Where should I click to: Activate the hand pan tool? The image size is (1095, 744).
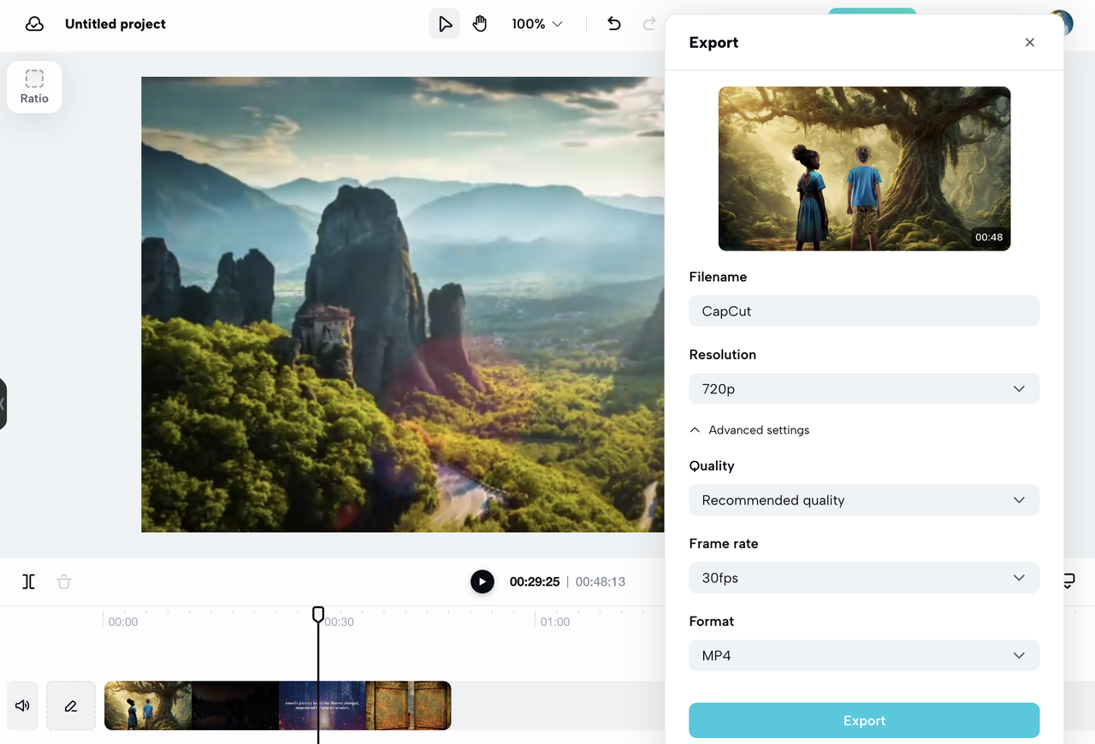tap(480, 24)
